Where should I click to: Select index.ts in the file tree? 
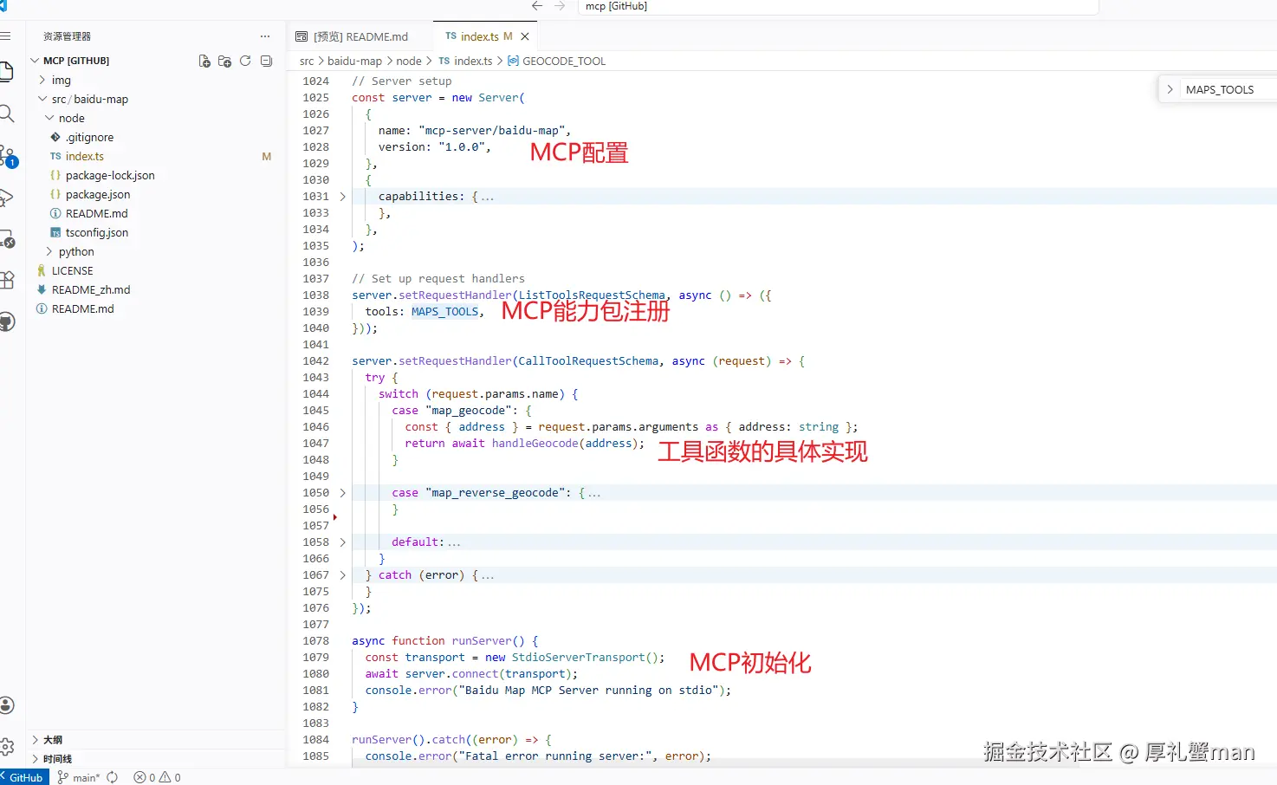(x=85, y=156)
